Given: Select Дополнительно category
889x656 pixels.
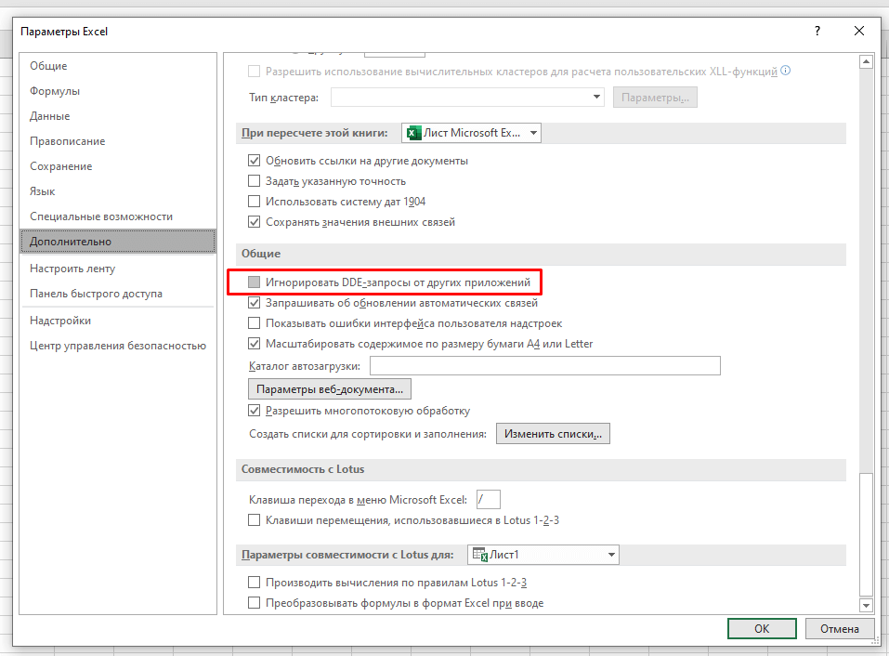Looking at the screenshot, I should [118, 241].
